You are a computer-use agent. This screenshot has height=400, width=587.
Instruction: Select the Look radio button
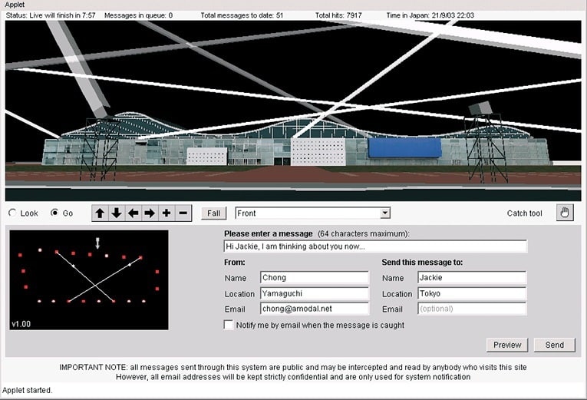13,213
